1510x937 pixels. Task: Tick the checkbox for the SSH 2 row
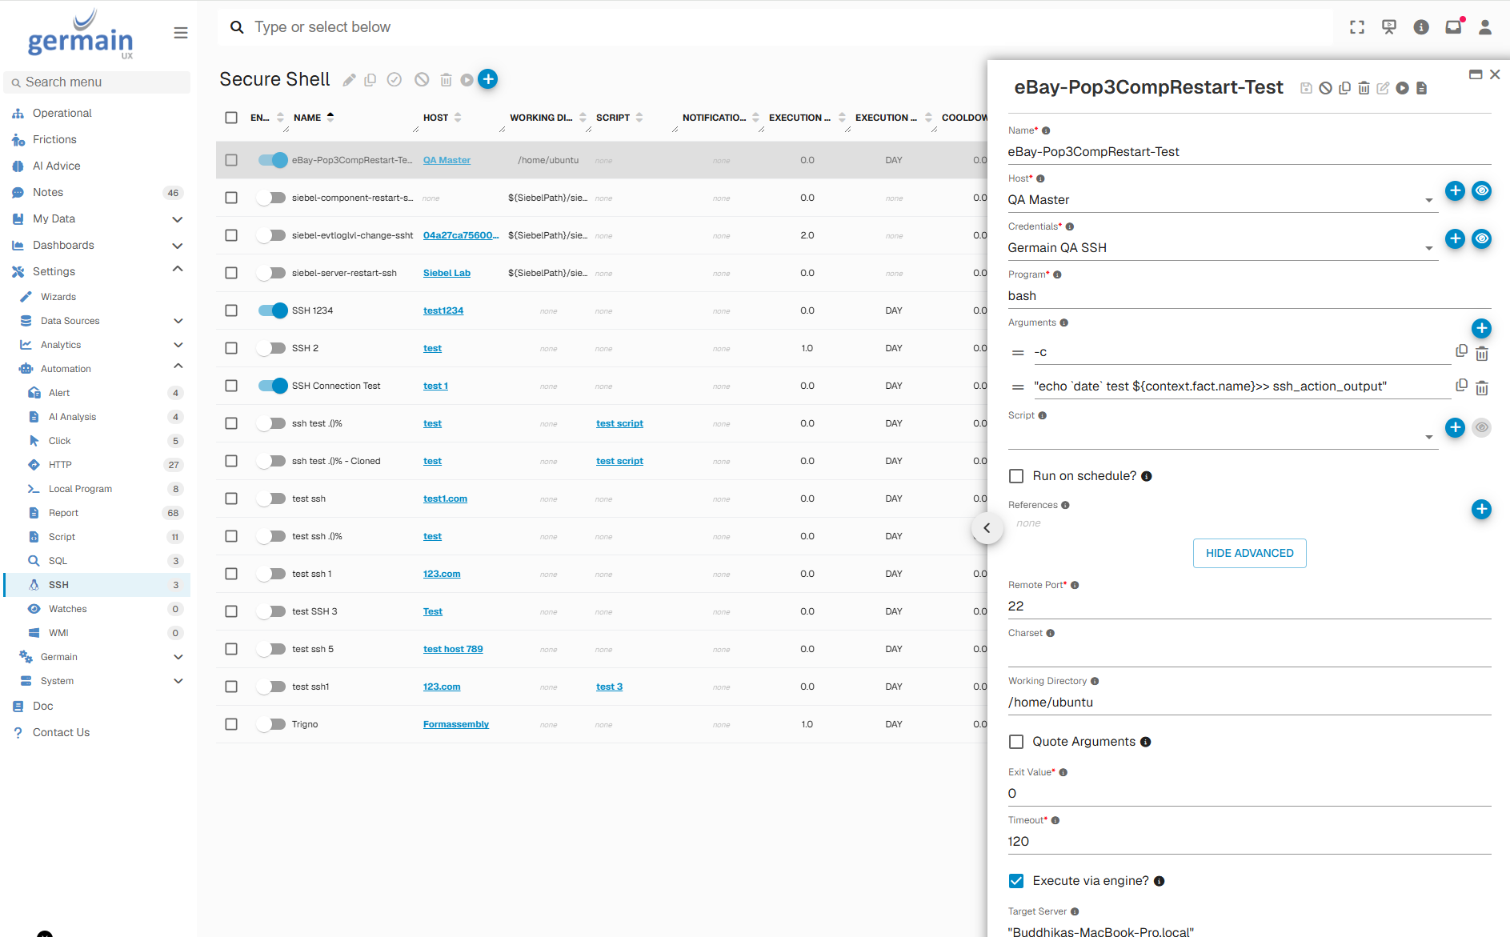(231, 348)
